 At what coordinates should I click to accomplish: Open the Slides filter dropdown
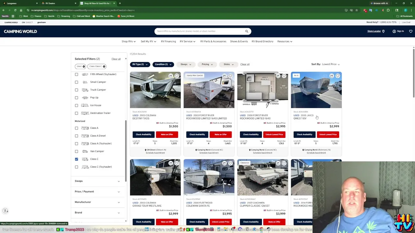[x=229, y=64]
